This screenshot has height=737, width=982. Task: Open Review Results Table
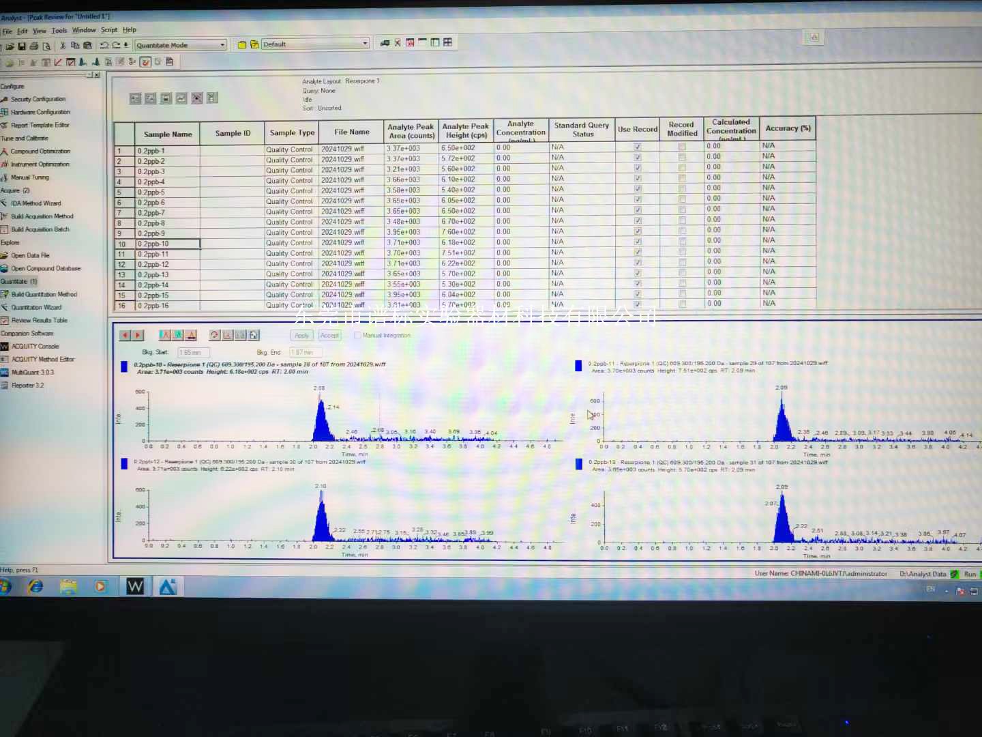(x=39, y=320)
